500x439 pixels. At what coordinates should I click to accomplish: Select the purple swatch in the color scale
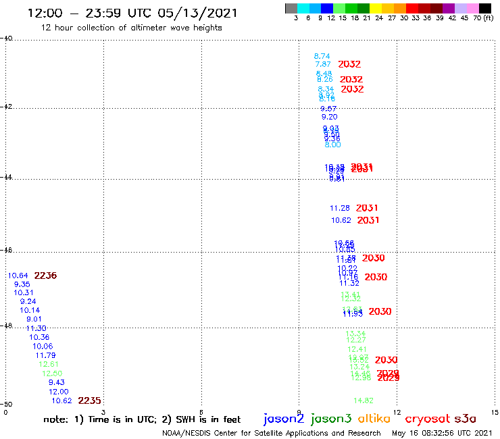pos(449,8)
